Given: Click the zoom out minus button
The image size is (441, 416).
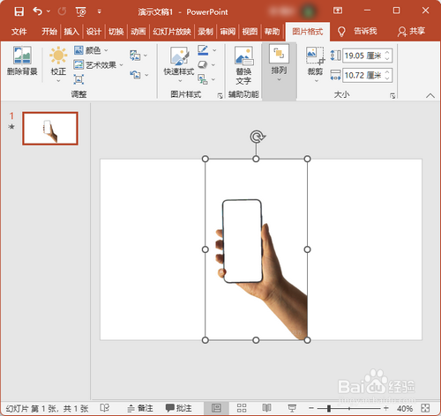Looking at the screenshot, I should pyautogui.click(x=311, y=408).
